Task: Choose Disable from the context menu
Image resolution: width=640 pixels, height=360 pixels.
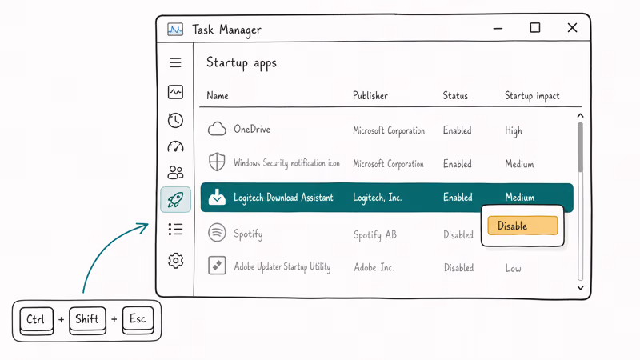Action: pyautogui.click(x=522, y=226)
